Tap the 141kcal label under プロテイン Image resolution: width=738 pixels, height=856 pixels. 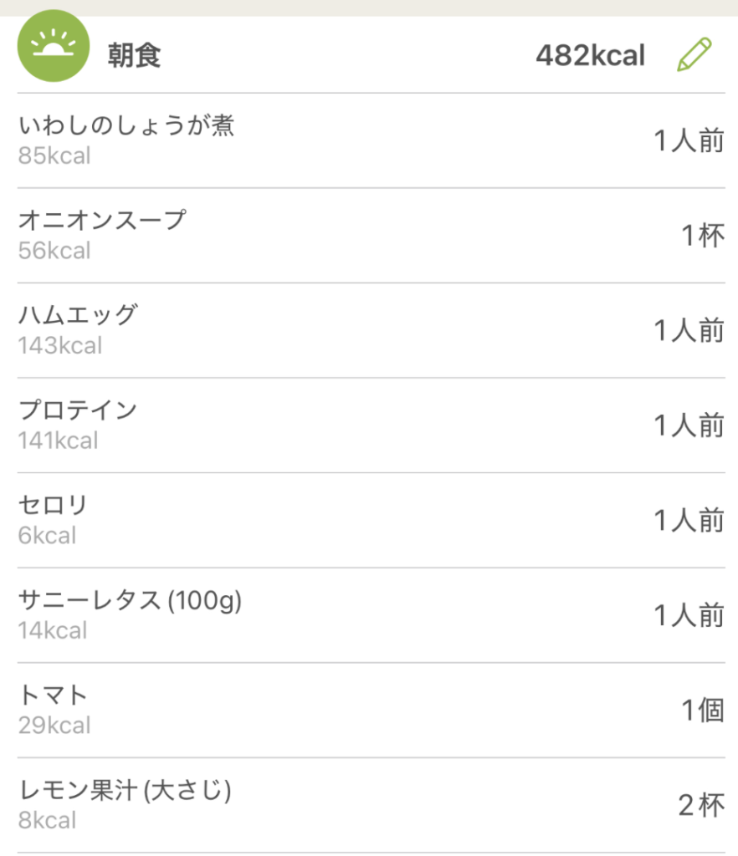(x=59, y=441)
